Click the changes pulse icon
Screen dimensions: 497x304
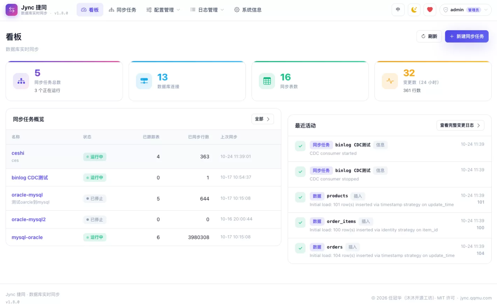(x=390, y=81)
